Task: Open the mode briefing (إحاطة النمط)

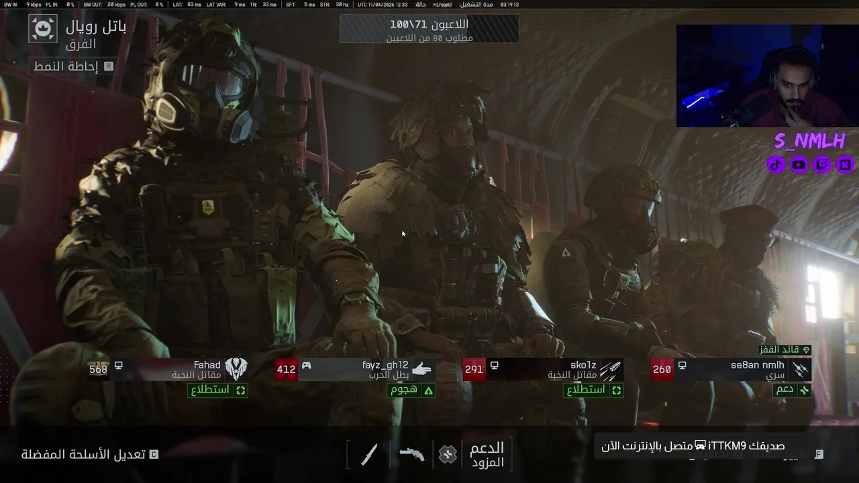Action: [x=73, y=66]
